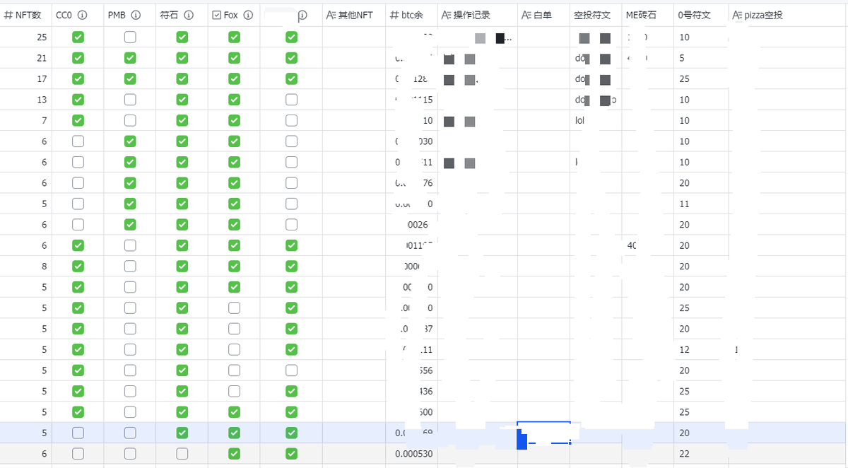The image size is (848, 468).
Task: Uncheck PMB in the 0号符文 11 row
Action: (130, 204)
